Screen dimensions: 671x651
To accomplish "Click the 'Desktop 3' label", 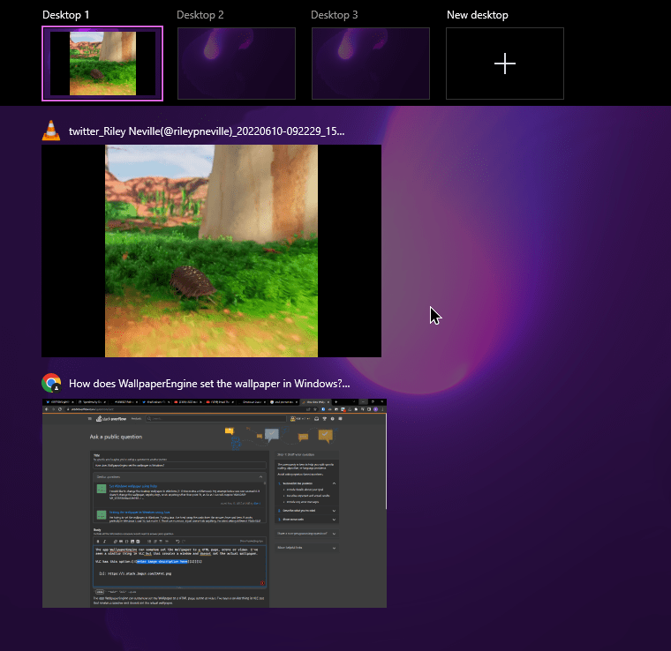I will (x=335, y=15).
